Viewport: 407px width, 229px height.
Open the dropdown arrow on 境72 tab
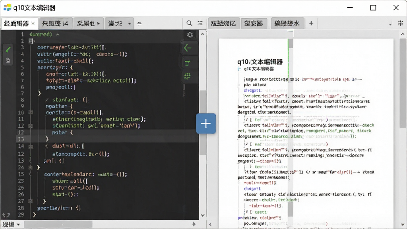click(x=129, y=23)
